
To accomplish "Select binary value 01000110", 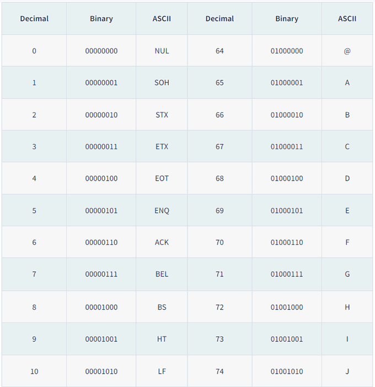I will coord(287,242).
